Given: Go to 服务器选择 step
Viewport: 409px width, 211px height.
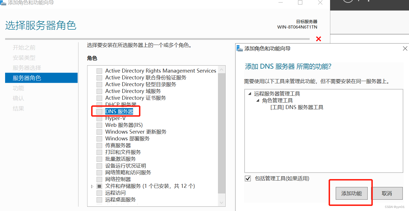Looking at the screenshot, I should (x=27, y=68).
